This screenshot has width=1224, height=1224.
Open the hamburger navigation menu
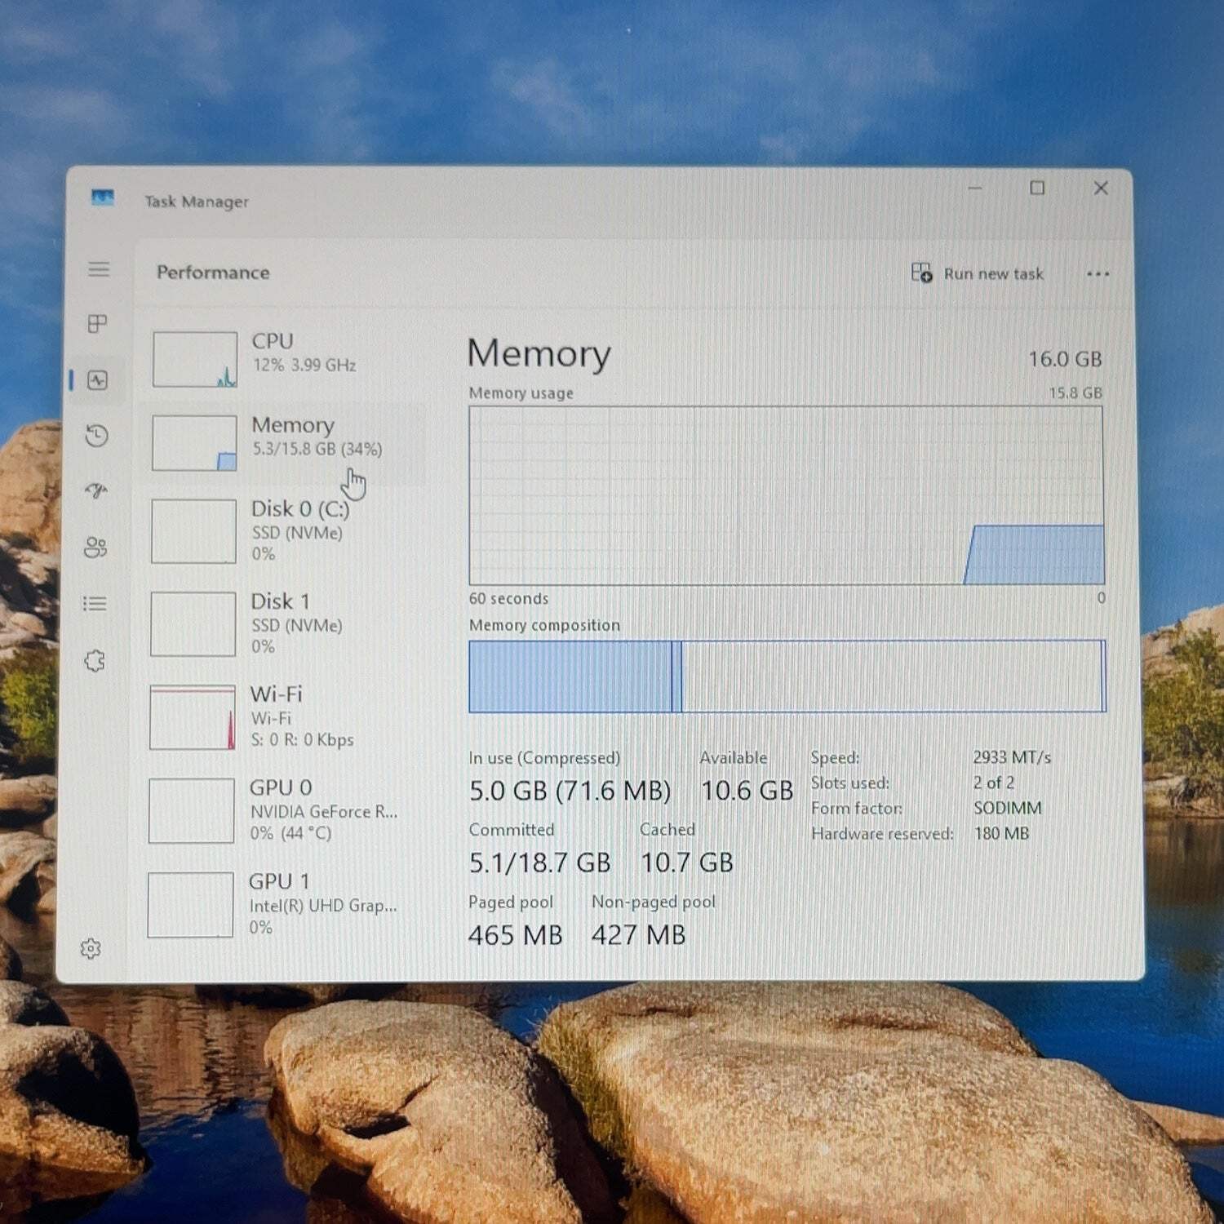[99, 269]
